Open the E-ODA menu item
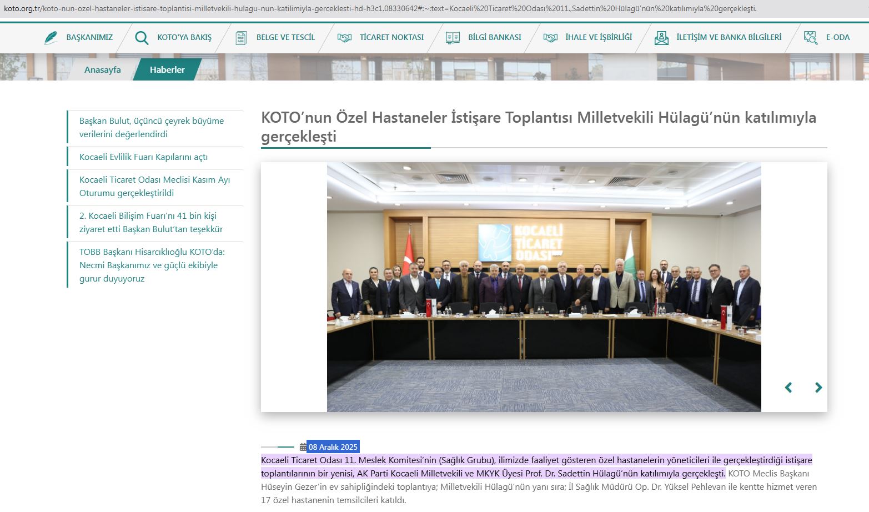This screenshot has width=869, height=512. pyautogui.click(x=838, y=37)
